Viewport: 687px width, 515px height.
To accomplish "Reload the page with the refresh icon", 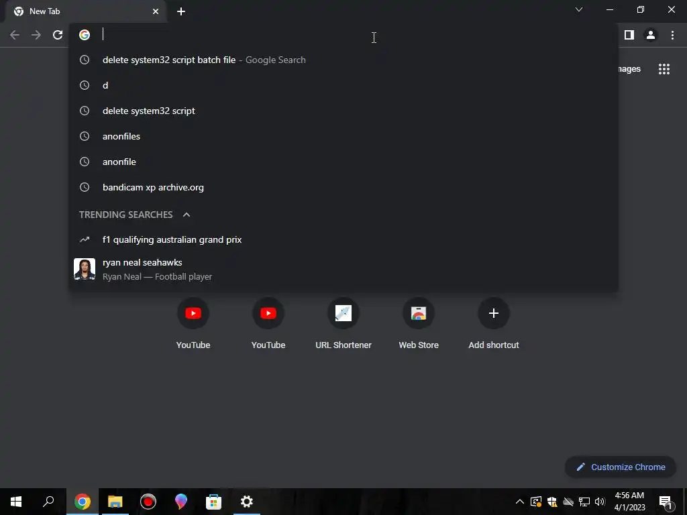I will 58,35.
